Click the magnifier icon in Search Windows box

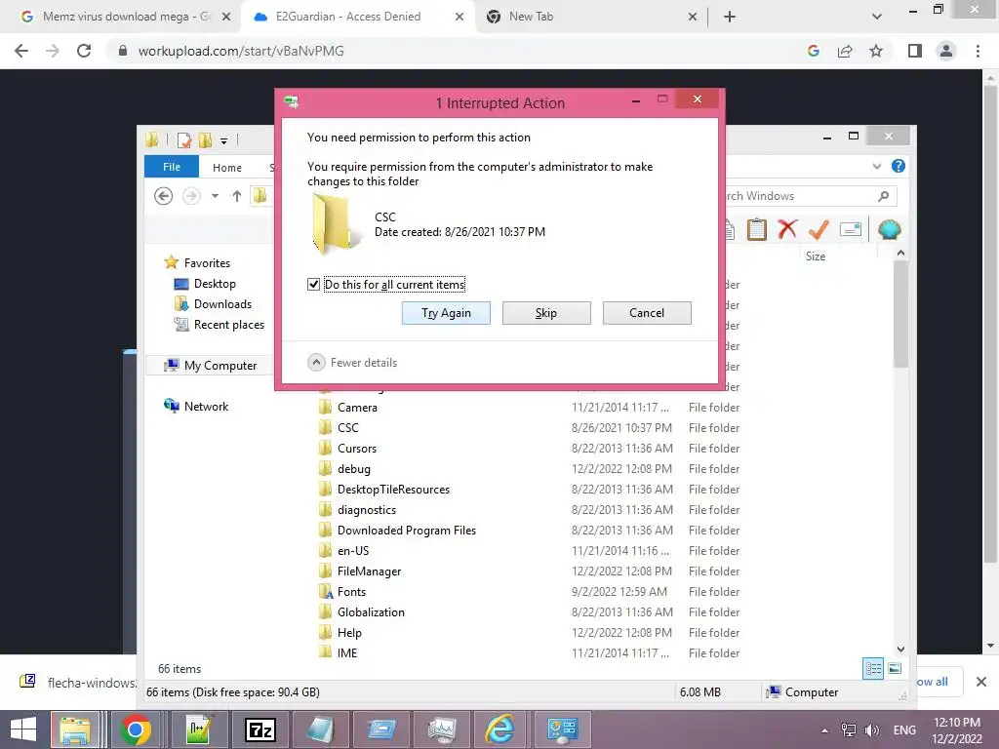(x=883, y=196)
